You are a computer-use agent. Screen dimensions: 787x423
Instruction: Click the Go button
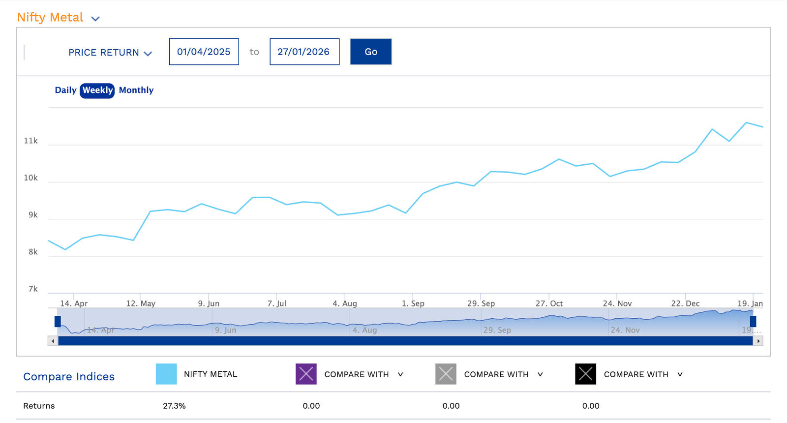coord(371,52)
